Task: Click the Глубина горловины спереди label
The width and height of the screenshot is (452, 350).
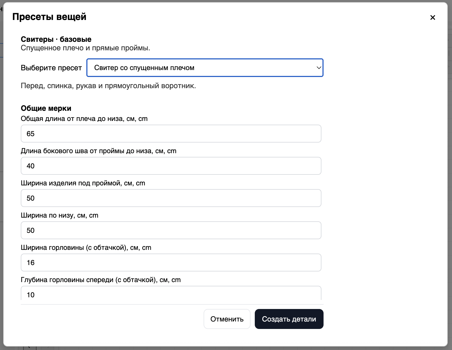Action: coord(100,280)
